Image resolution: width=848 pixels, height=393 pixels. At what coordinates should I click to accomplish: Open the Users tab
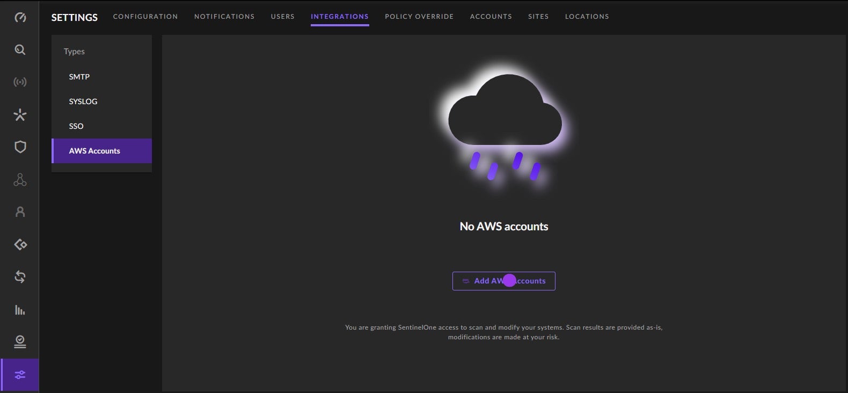pos(282,17)
